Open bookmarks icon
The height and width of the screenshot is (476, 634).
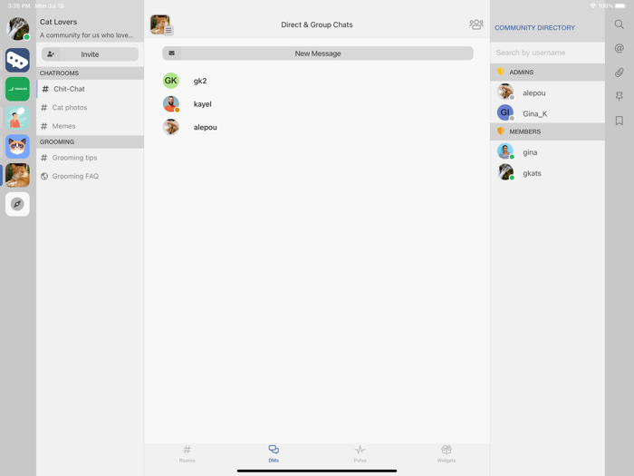(619, 121)
